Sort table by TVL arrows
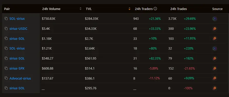 point(130,9)
